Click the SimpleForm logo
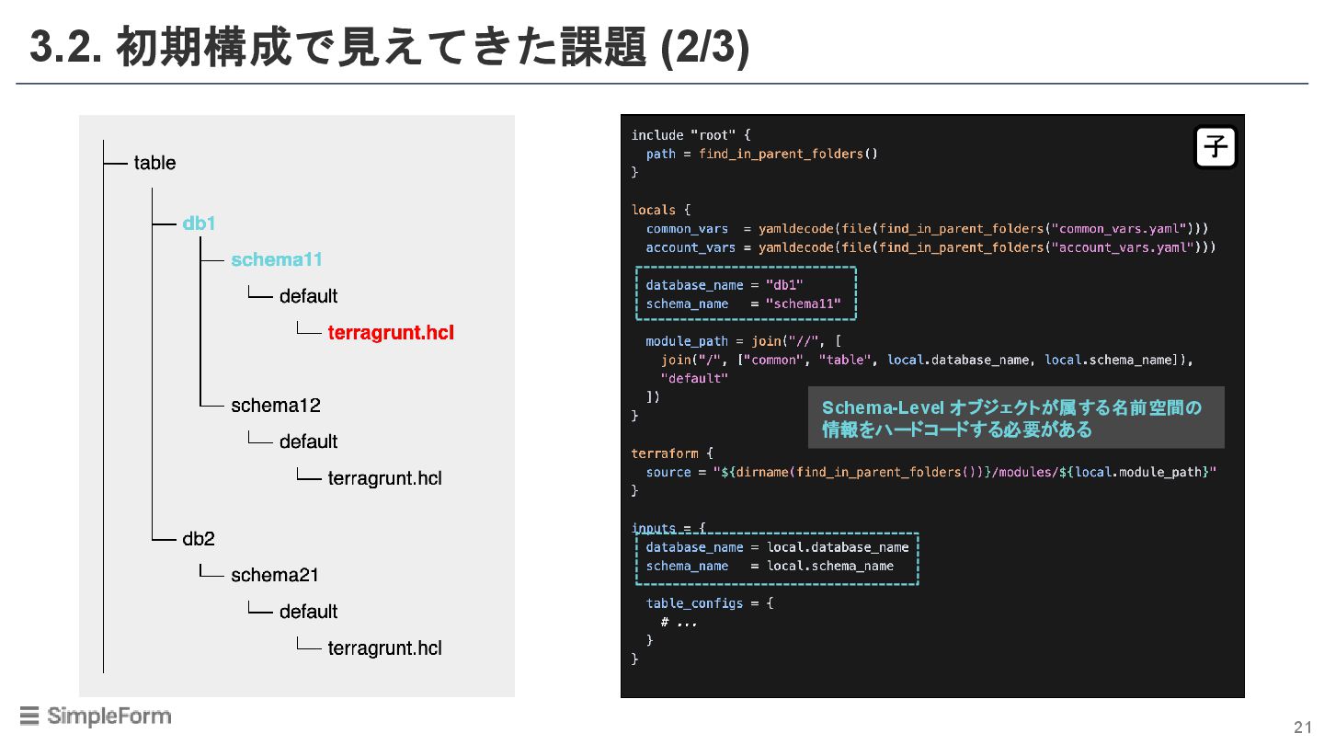The image size is (1324, 745). tap(95, 716)
